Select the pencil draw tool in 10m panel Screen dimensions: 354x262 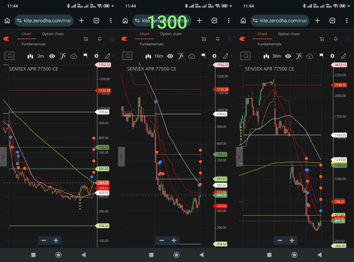pyautogui.click(x=226, y=56)
